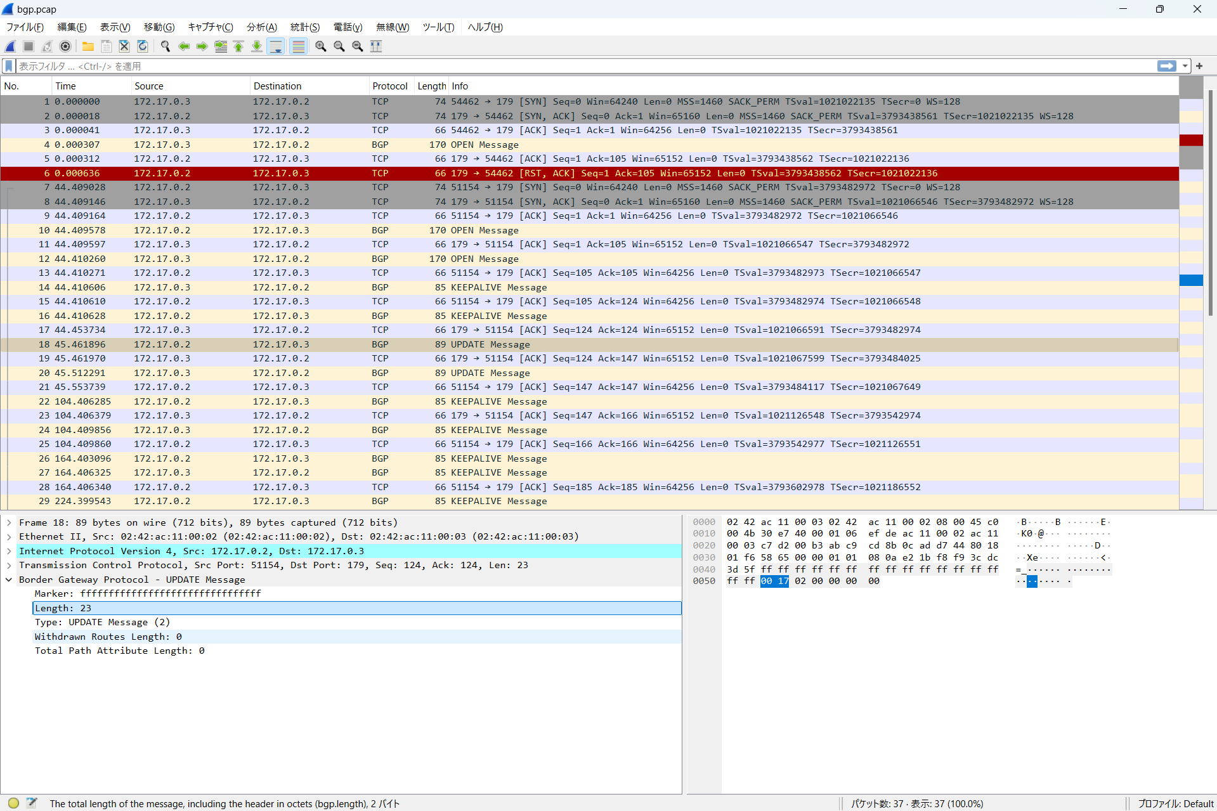Sort by the Protocol column

(391, 86)
